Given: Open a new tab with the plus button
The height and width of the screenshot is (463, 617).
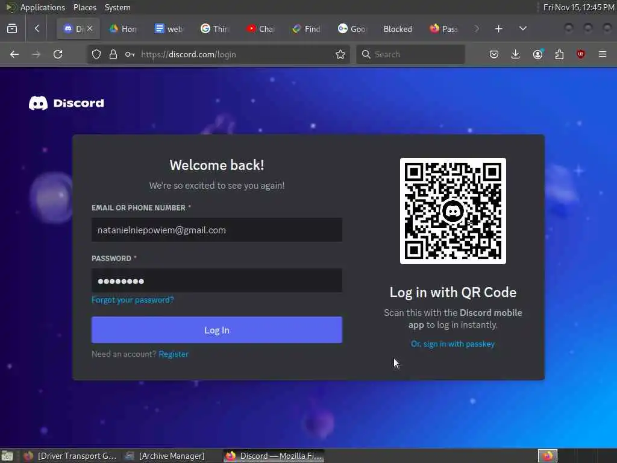Looking at the screenshot, I should tap(498, 29).
